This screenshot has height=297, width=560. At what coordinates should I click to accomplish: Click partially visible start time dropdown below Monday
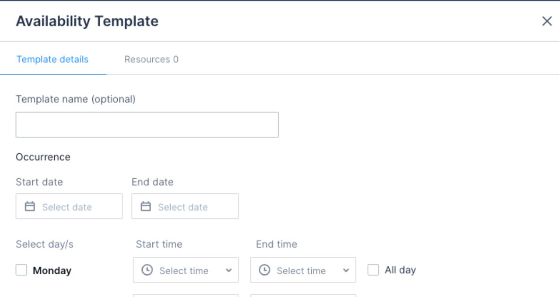pyautogui.click(x=186, y=296)
